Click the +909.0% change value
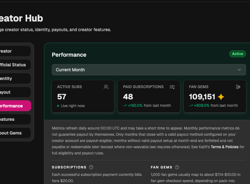 pyautogui.click(x=202, y=106)
